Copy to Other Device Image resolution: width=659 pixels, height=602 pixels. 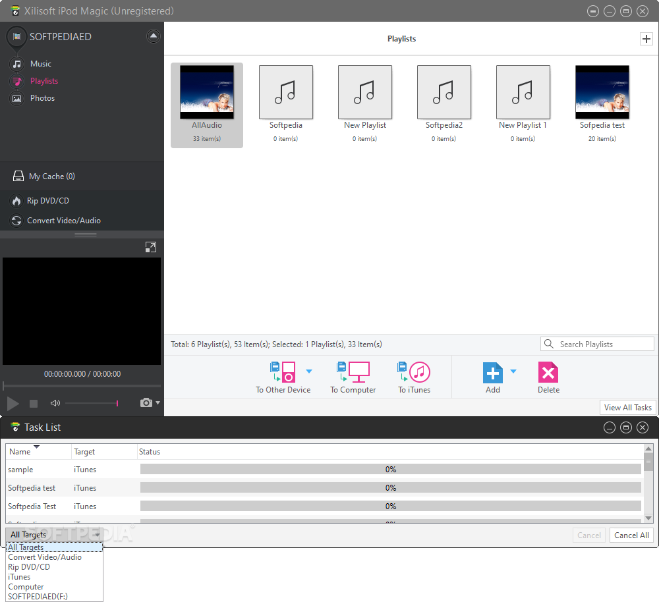coord(283,377)
